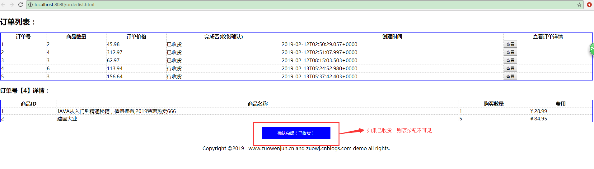This screenshot has width=594, height=169.
Task: Select timestamp 2019-02-12T02:50:29.057+0000
Action: (320, 44)
